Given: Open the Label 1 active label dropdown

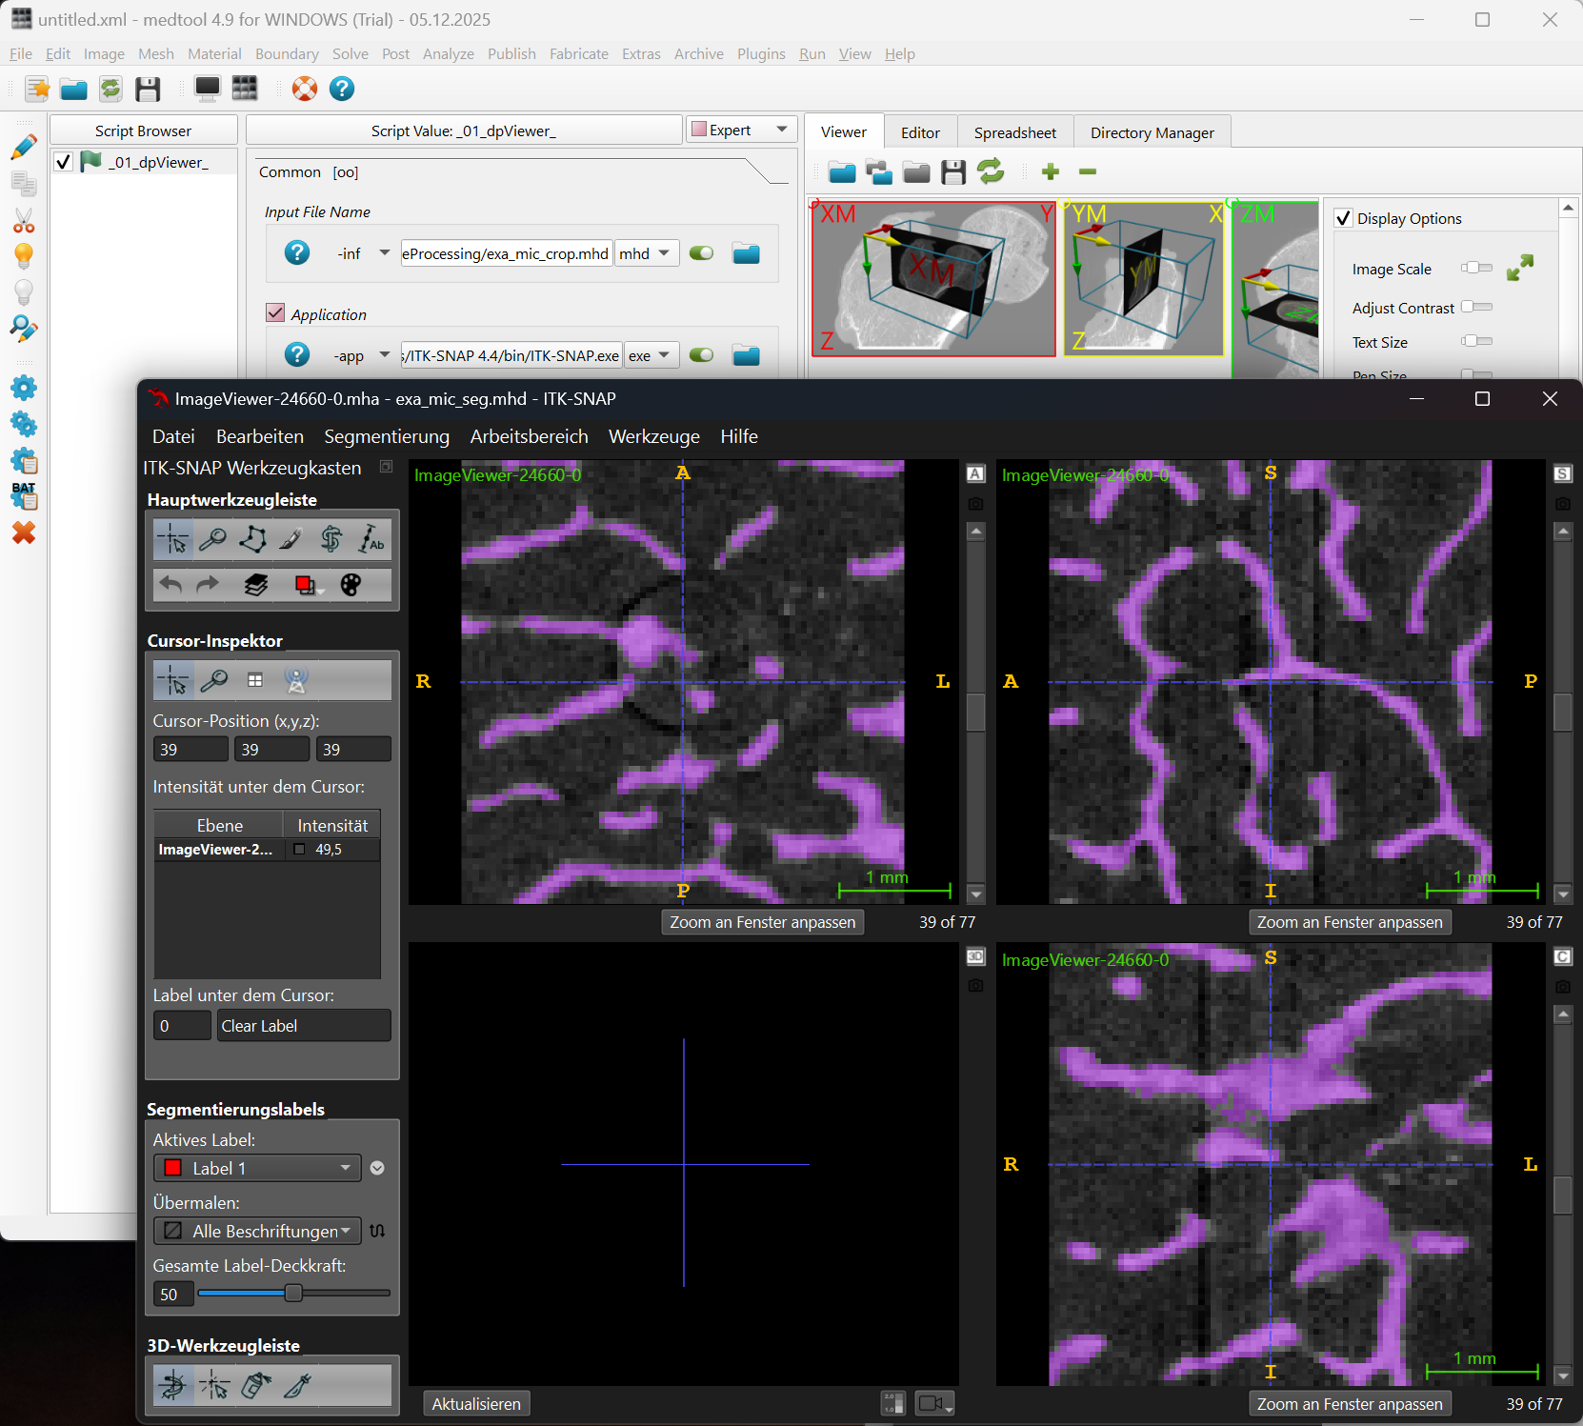Looking at the screenshot, I should (257, 1168).
